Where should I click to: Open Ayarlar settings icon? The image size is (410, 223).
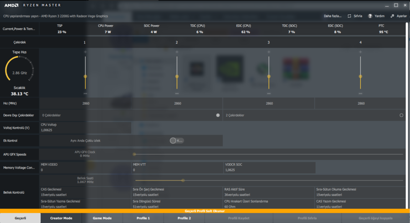coord(392,16)
